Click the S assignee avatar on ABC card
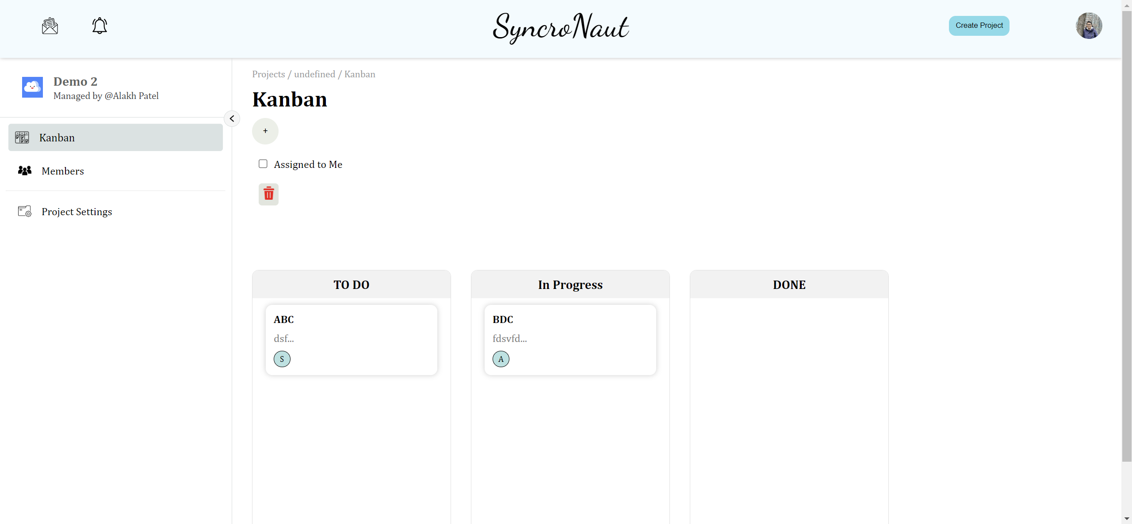Image resolution: width=1132 pixels, height=524 pixels. tap(282, 359)
